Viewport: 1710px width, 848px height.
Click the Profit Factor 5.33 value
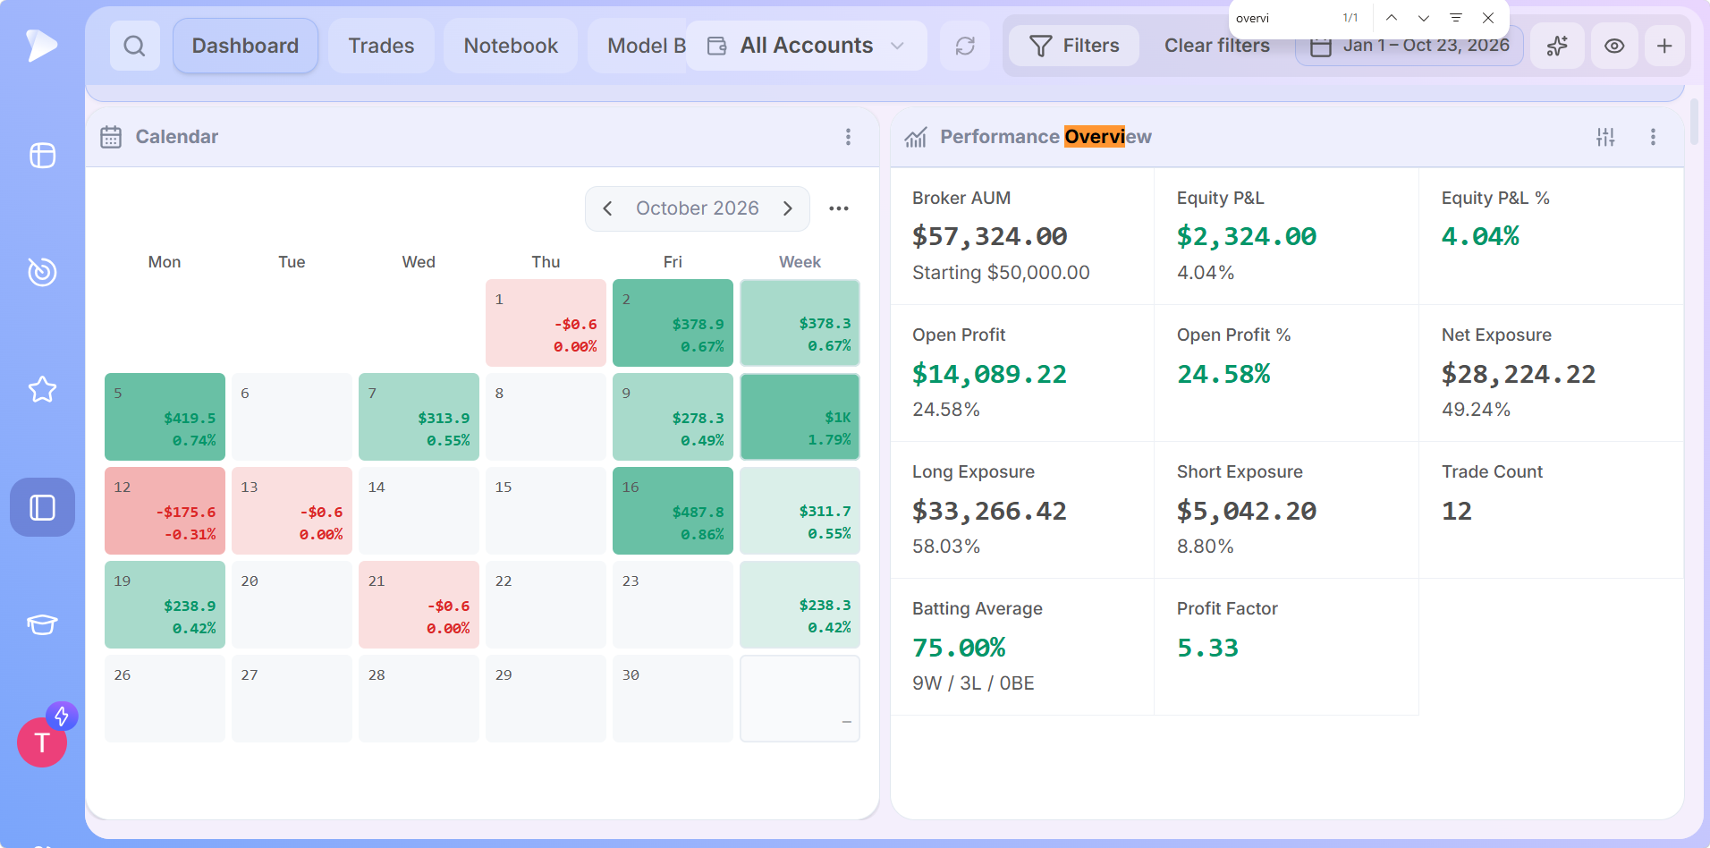(1207, 648)
